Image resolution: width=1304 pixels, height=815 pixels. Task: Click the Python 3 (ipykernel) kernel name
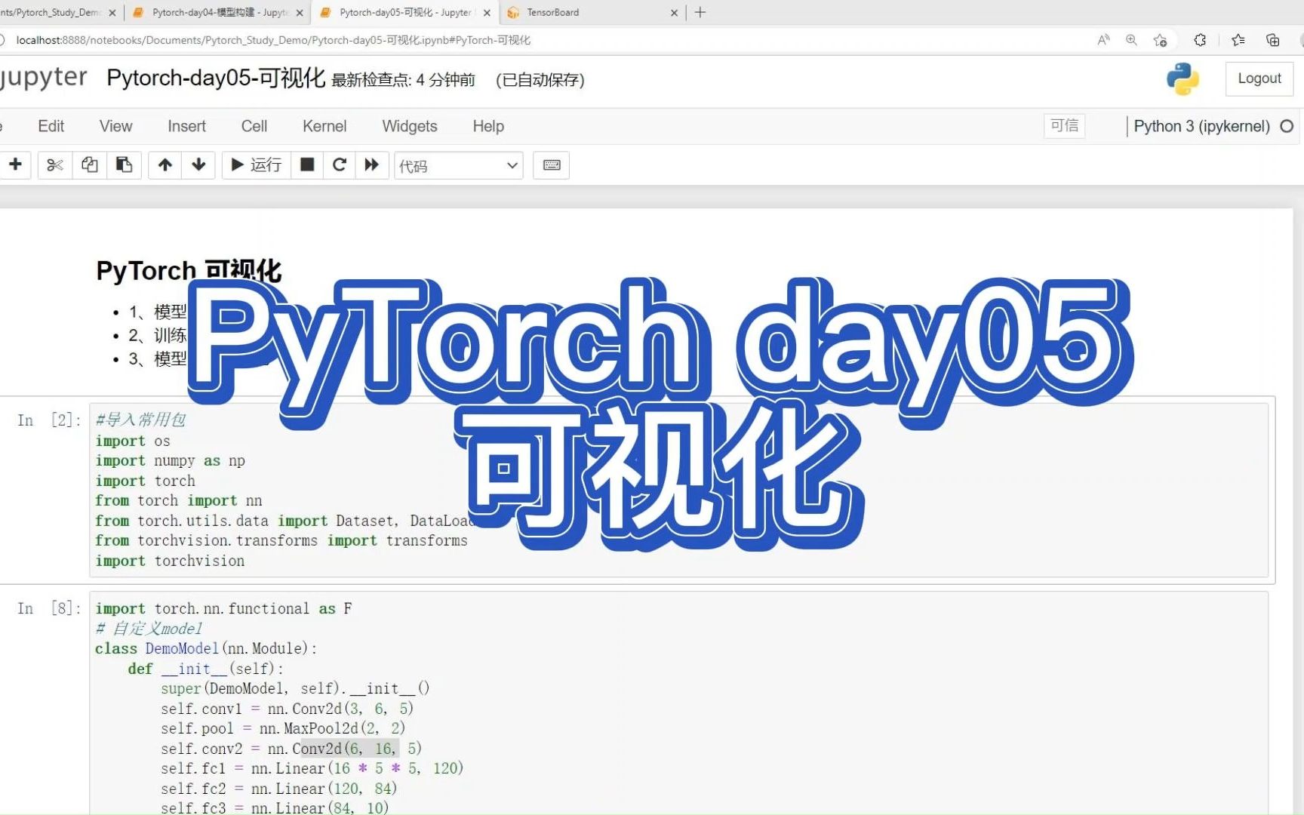1201,126
